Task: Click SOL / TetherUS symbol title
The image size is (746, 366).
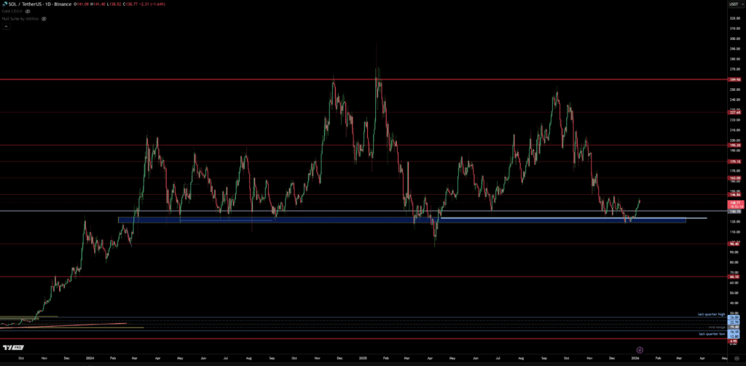Action: coord(28,4)
